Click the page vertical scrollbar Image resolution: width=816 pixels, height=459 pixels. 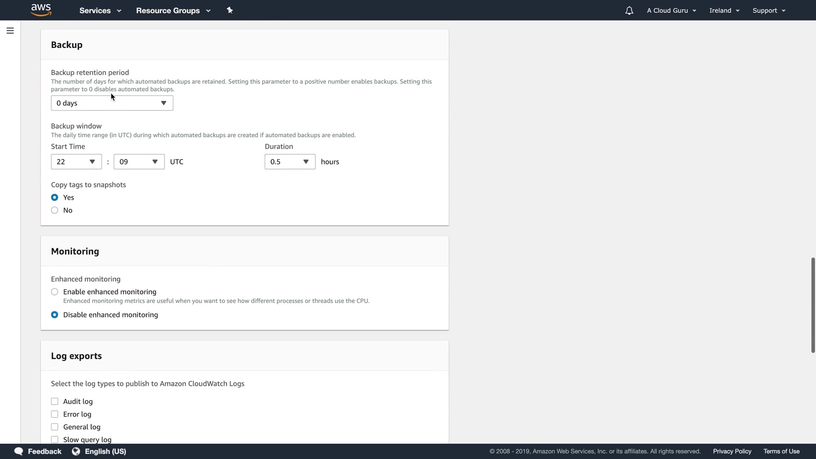click(813, 305)
